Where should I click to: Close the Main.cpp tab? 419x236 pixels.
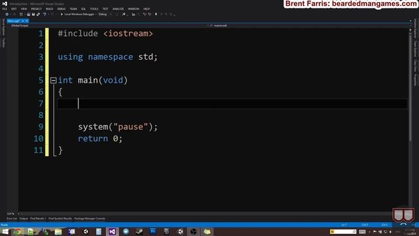(27, 21)
